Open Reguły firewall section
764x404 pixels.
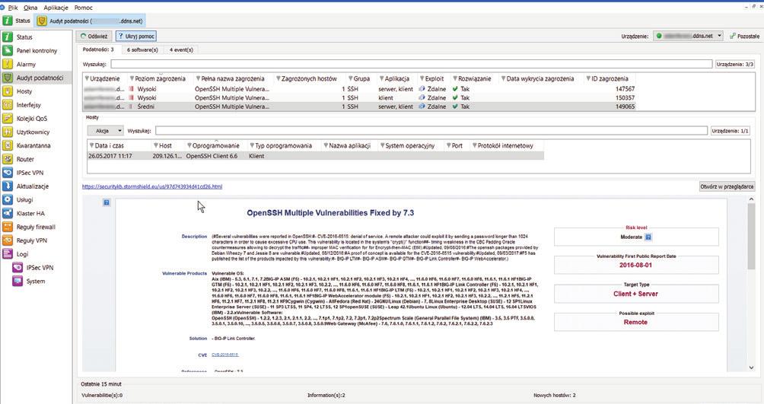pos(36,227)
